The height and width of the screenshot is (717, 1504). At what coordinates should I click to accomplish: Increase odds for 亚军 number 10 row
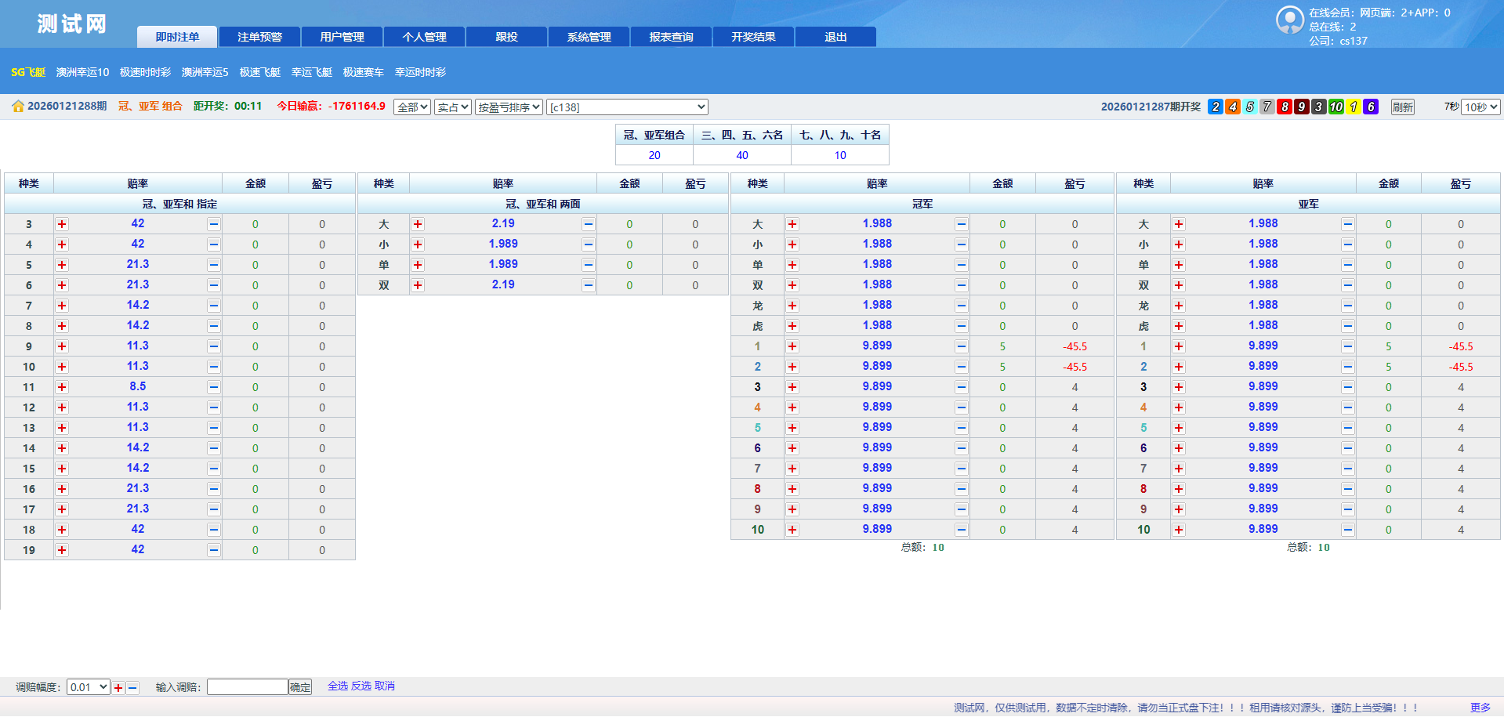coord(1178,530)
